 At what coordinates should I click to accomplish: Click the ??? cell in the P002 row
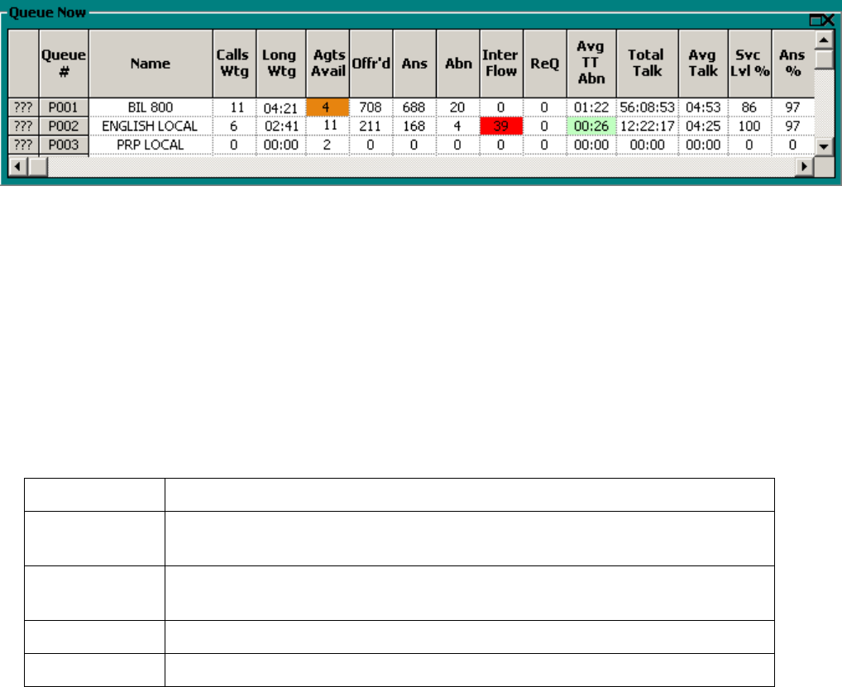coord(24,126)
